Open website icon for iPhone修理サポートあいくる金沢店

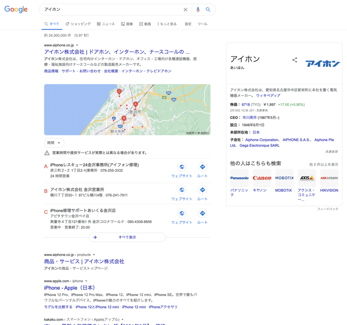tap(182, 213)
